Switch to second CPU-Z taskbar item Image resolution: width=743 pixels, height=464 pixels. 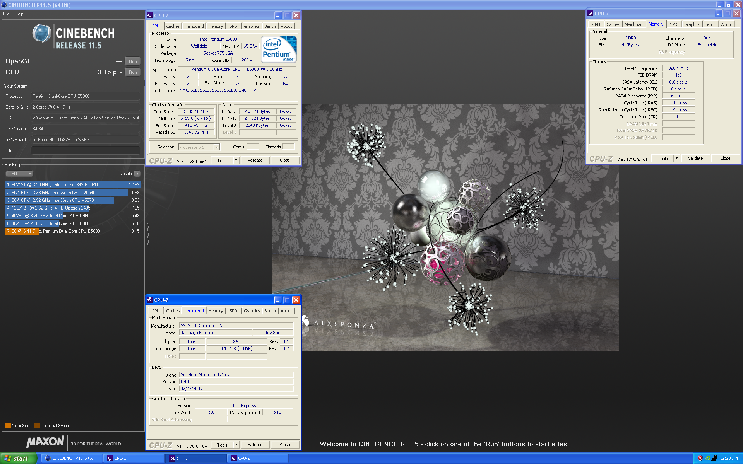click(x=196, y=458)
